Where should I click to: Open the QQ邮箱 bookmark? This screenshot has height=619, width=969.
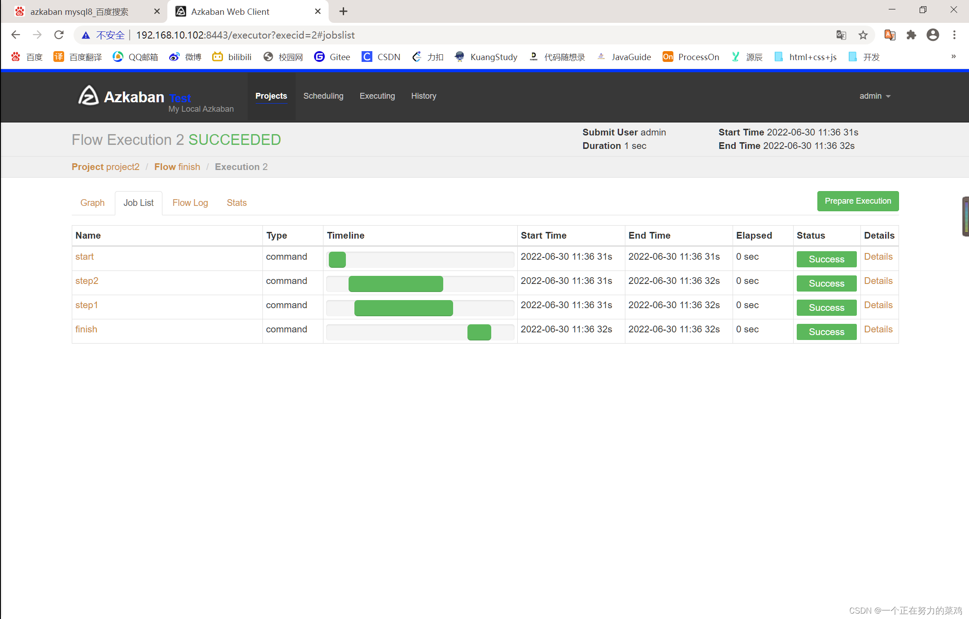(x=135, y=57)
